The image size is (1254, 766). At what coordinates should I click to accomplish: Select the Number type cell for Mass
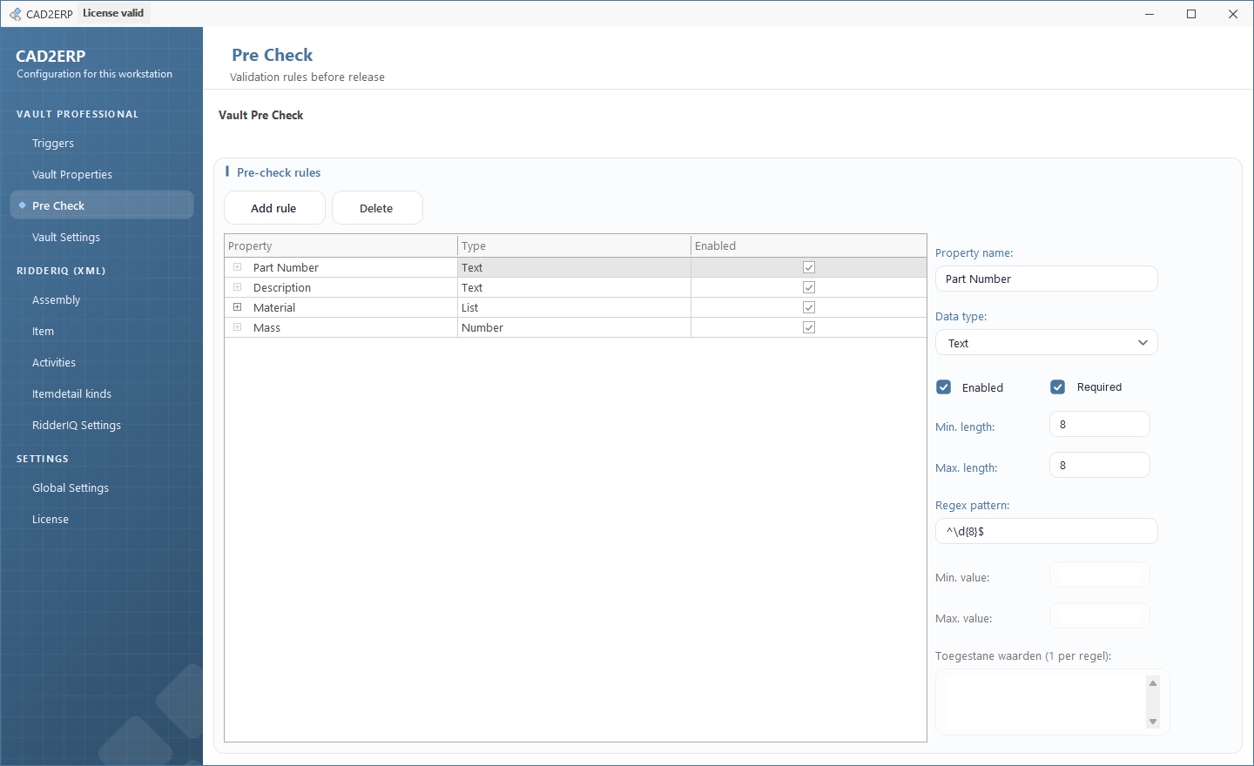coord(575,327)
